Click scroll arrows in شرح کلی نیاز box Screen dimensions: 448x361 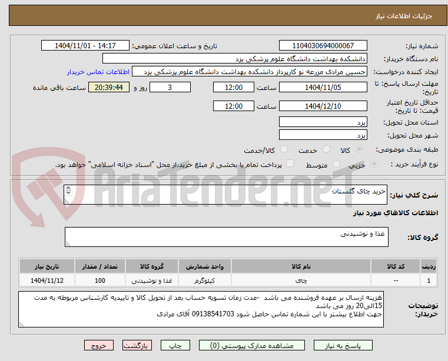(68, 190)
